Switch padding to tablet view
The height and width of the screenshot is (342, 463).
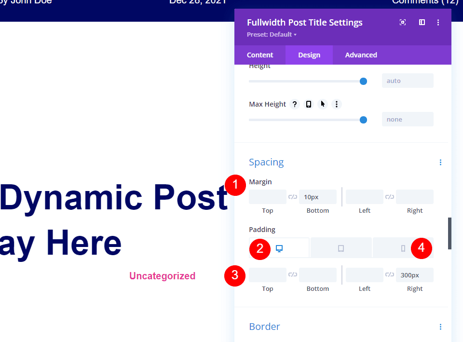(x=341, y=247)
